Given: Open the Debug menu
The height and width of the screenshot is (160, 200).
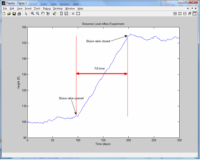Looking at the screenshot, I should pos(47,9).
